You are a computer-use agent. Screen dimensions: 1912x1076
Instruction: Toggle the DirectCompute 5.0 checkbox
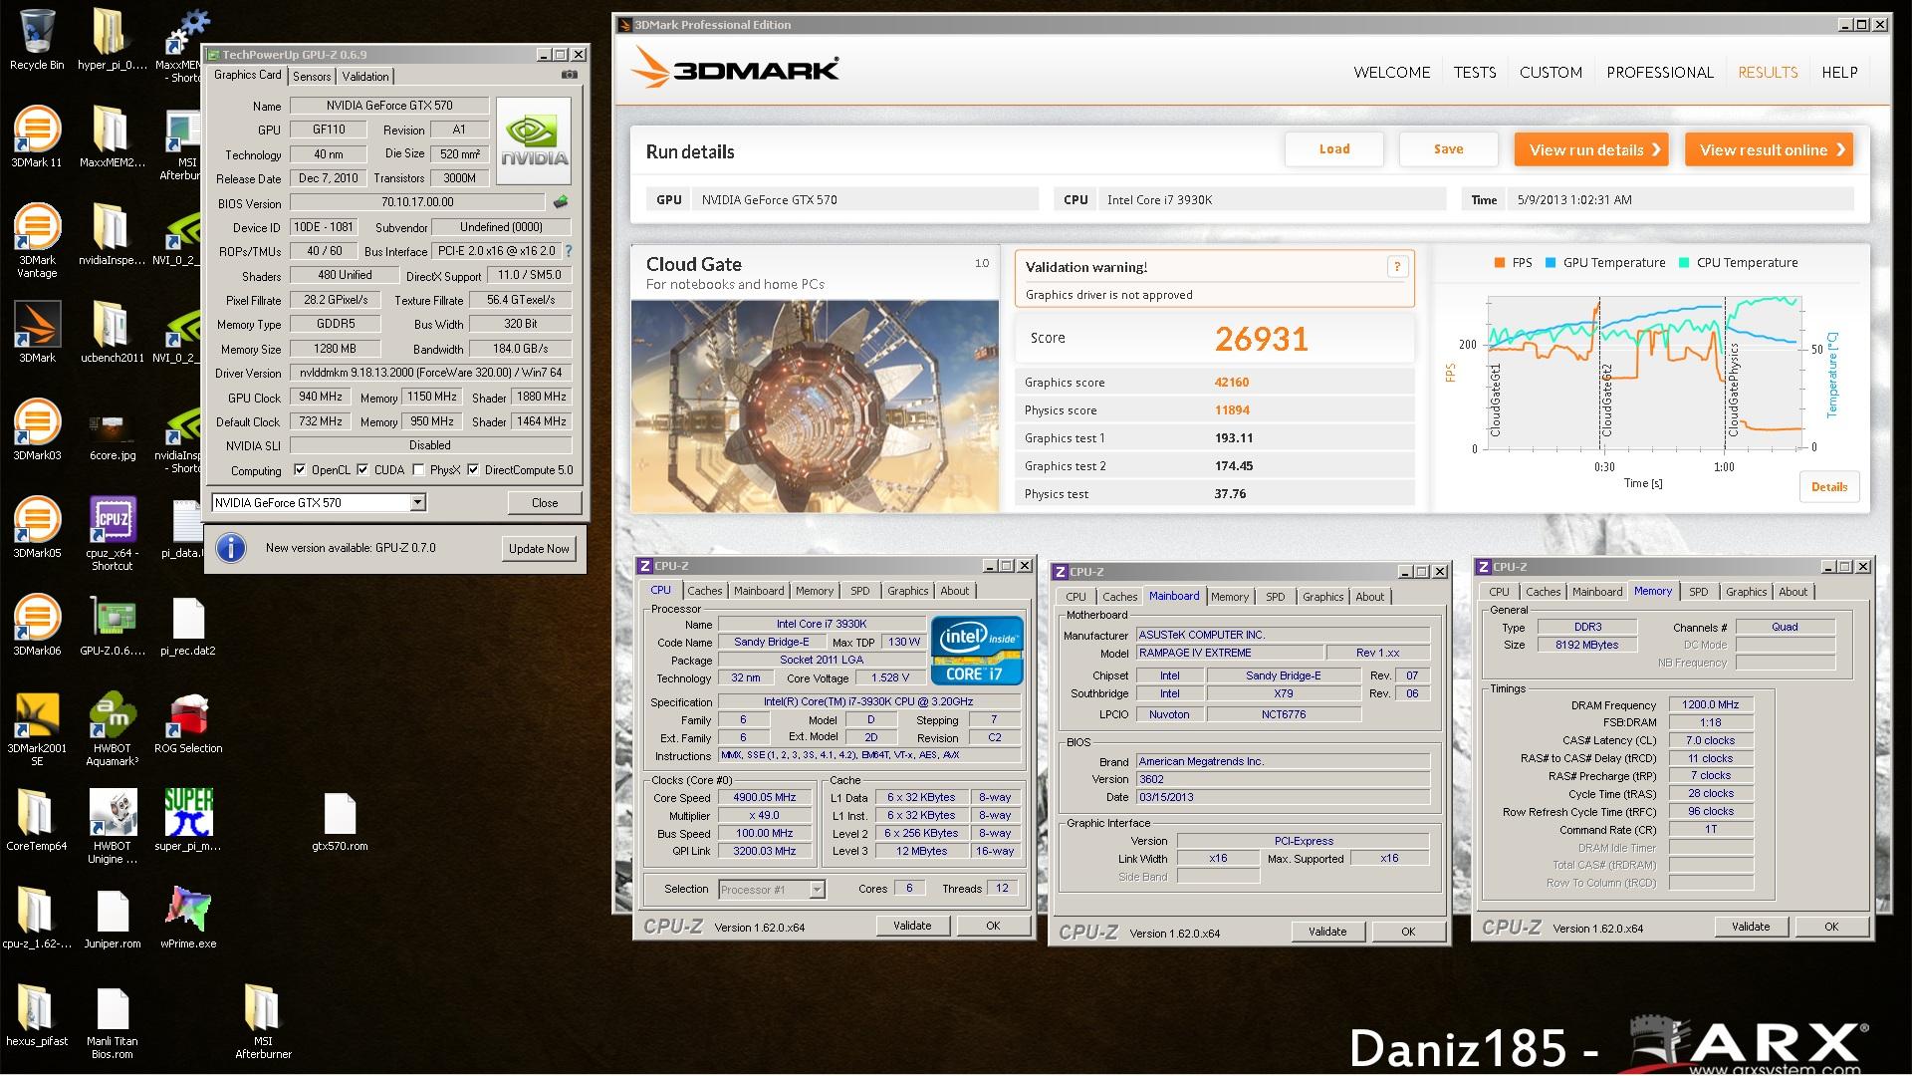point(473,470)
